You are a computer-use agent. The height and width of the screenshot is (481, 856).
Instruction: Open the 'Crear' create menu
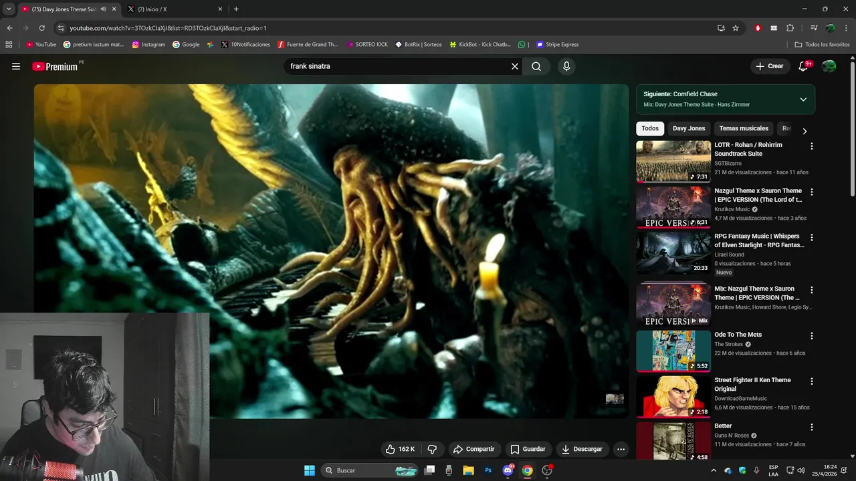tap(770, 66)
